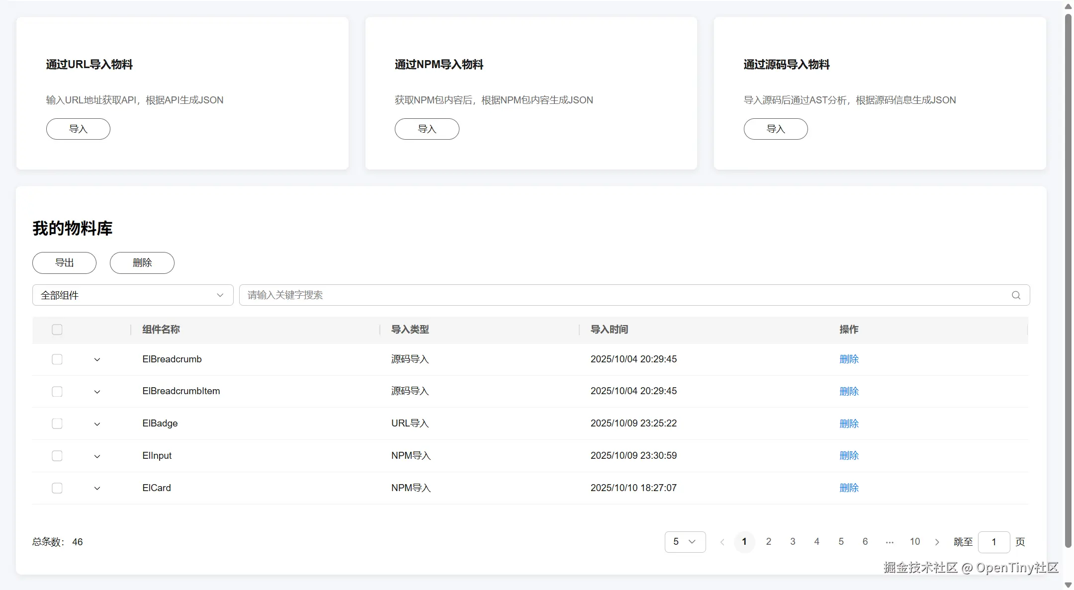
Task: Click 导入 button under 通过NPM导入物料
Action: (427, 129)
